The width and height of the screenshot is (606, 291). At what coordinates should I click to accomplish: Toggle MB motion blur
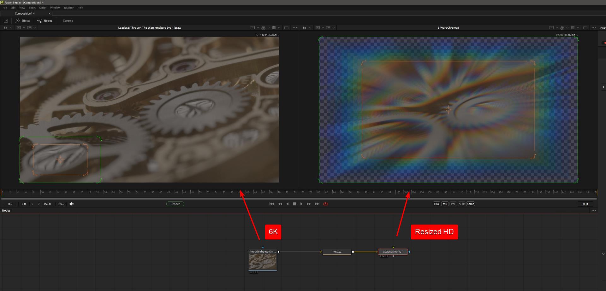click(x=445, y=204)
